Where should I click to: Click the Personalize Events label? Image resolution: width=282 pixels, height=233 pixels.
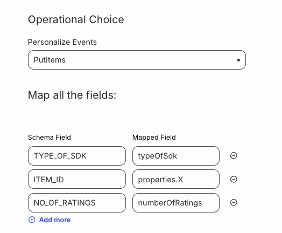point(62,42)
